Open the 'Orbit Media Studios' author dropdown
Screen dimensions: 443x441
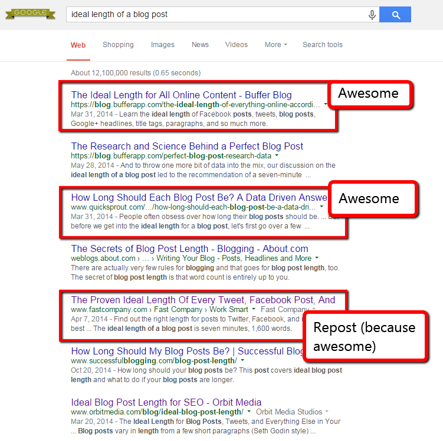[292, 412]
